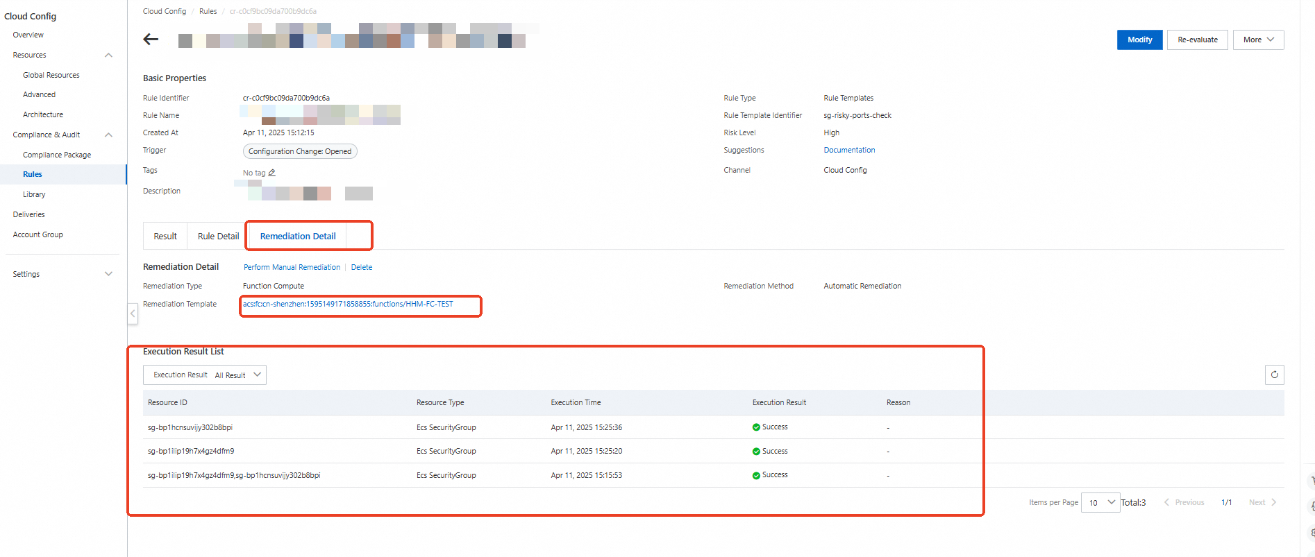1315x557 pixels.
Task: Click resource ID sg-bp1ilip19h7x4gz4dfm9
Action: [x=191, y=451]
